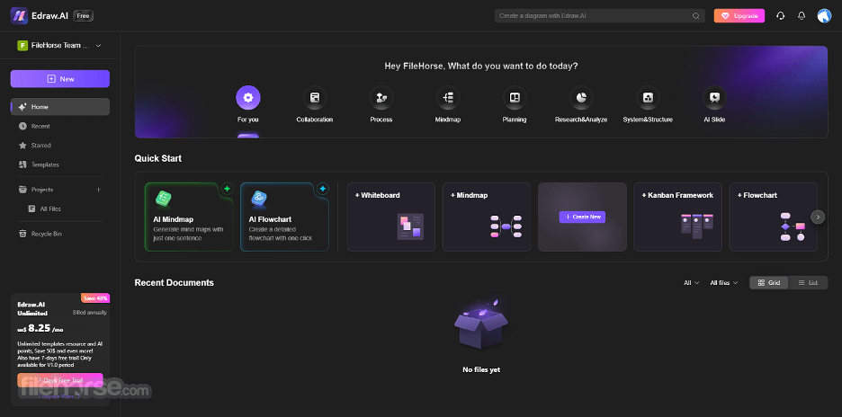Create a new Mindmap from Quick Start

(487, 217)
